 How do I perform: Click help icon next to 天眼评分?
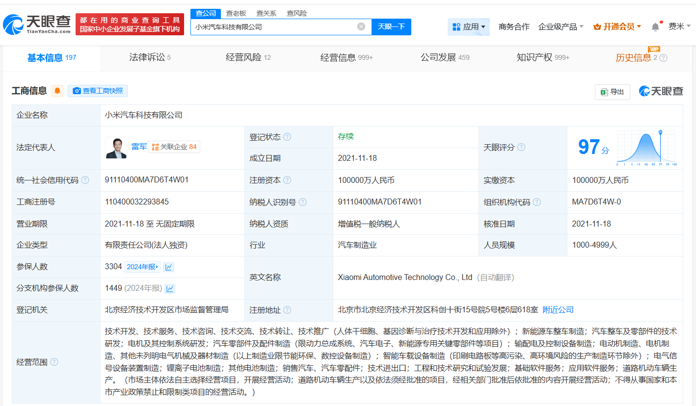[x=521, y=147]
